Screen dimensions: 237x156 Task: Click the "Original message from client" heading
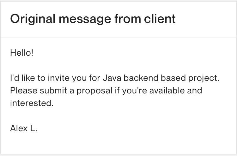(93, 19)
